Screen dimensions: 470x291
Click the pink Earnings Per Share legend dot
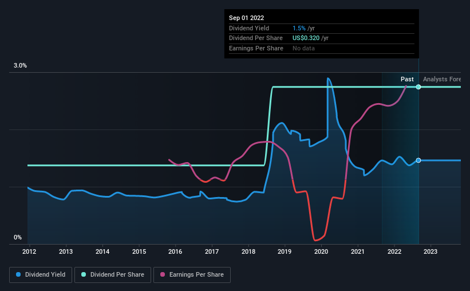[163, 274]
